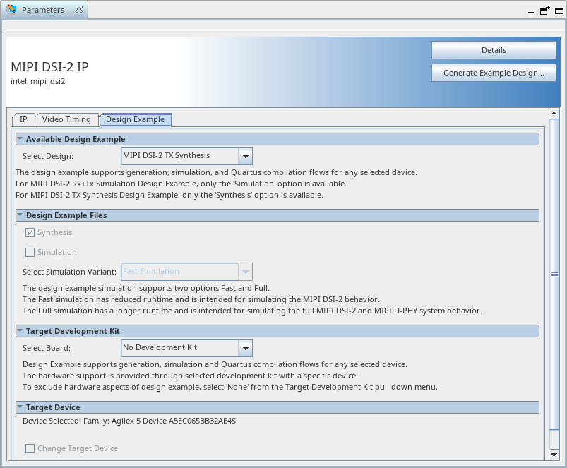
Task: Click the scroll down arrow
Action: 554,455
